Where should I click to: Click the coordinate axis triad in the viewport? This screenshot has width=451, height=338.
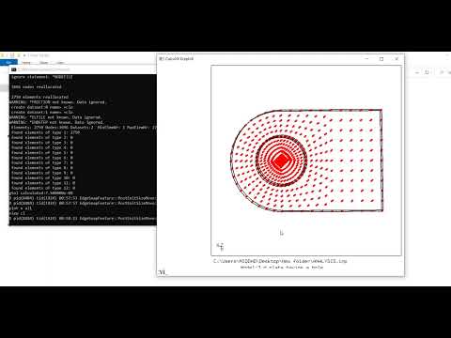pyautogui.click(x=220, y=246)
